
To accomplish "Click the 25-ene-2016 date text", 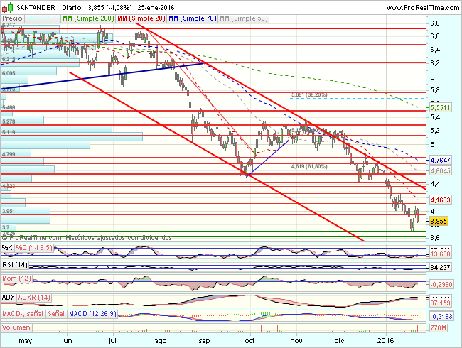I will [x=156, y=8].
